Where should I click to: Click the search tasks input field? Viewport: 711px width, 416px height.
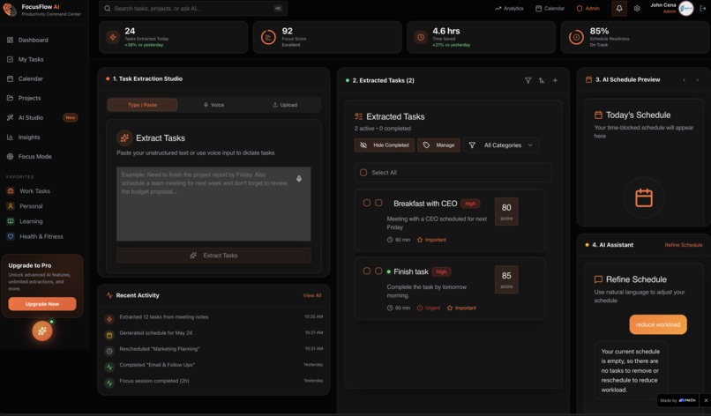193,8
